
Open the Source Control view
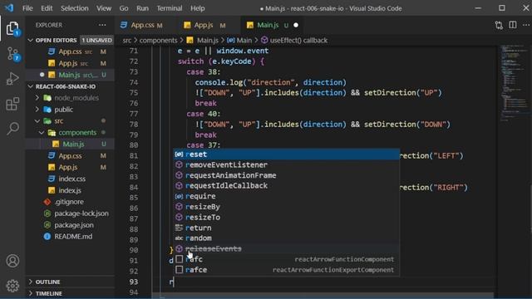[x=12, y=54]
